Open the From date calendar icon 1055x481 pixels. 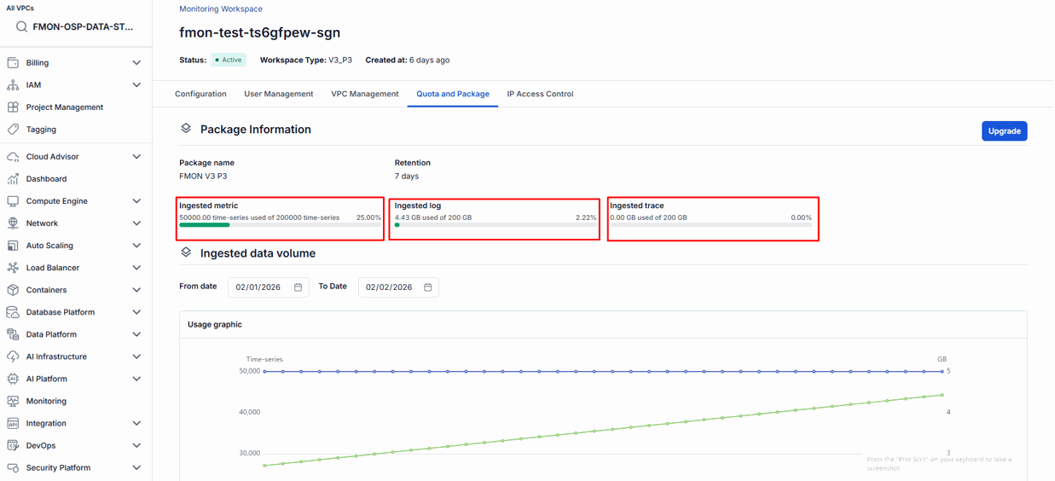(x=298, y=287)
